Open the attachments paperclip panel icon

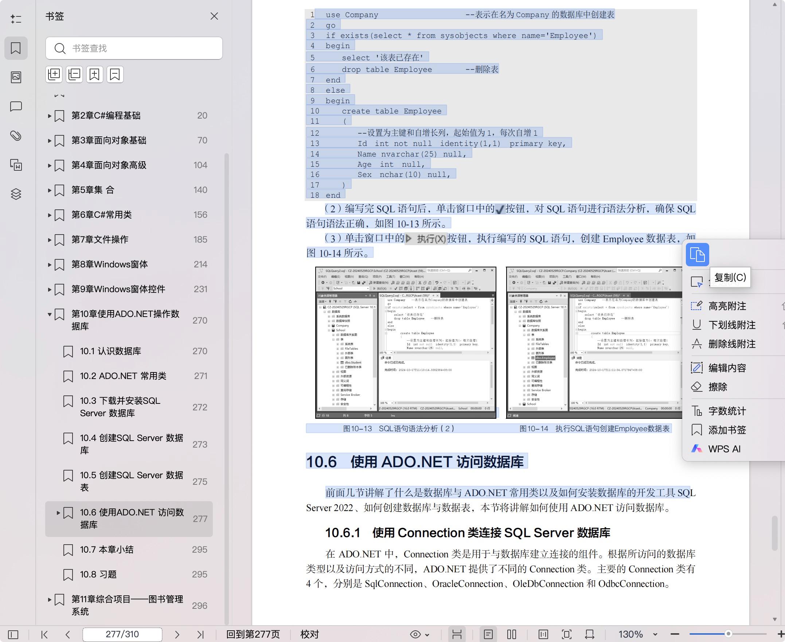pyautogui.click(x=16, y=136)
